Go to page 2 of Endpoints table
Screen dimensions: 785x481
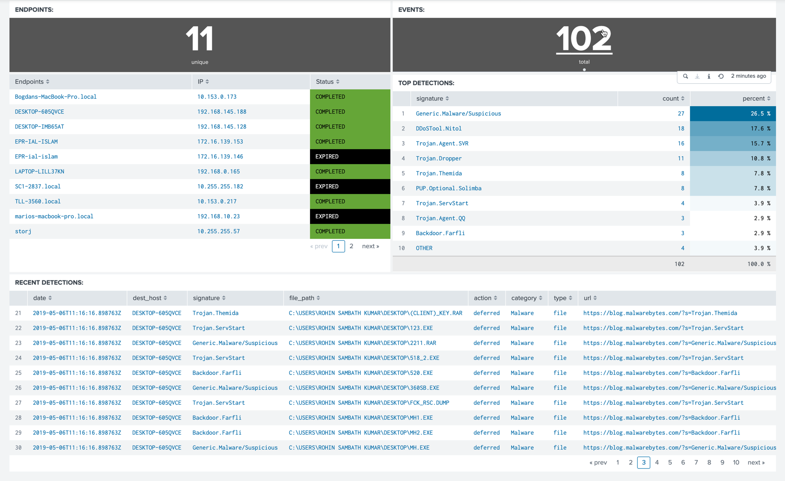[351, 246]
